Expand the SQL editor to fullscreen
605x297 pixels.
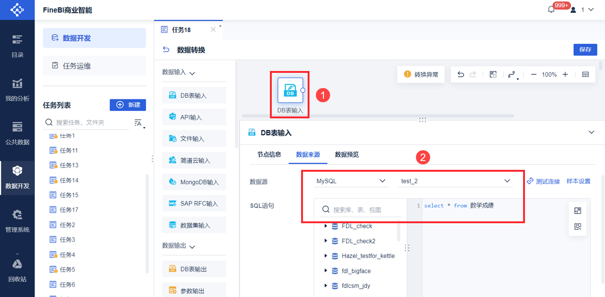click(x=578, y=211)
